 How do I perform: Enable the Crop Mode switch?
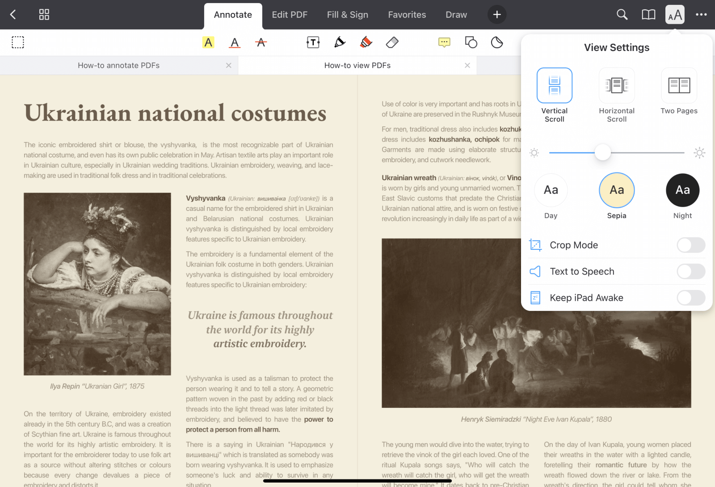coord(691,245)
